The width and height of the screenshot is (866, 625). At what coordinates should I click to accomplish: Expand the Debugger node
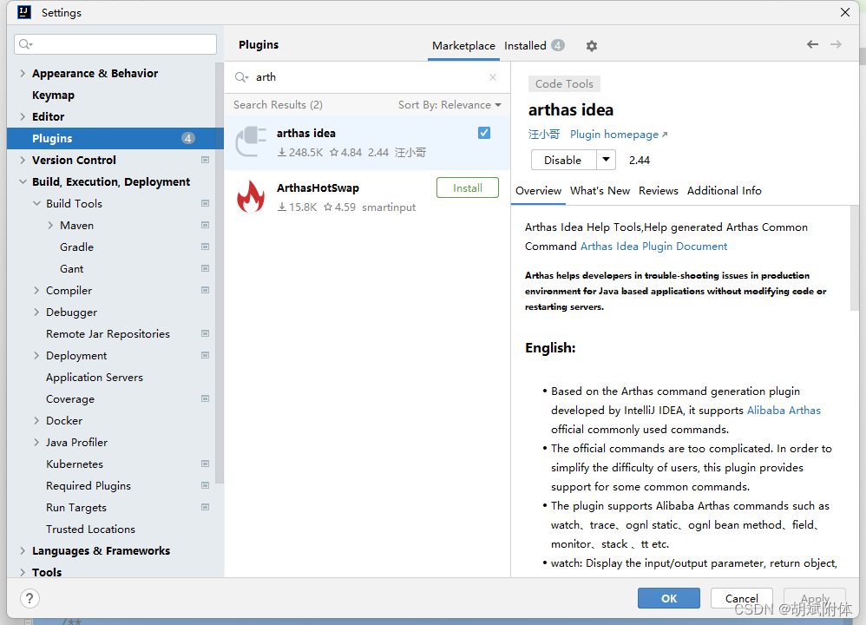point(36,312)
